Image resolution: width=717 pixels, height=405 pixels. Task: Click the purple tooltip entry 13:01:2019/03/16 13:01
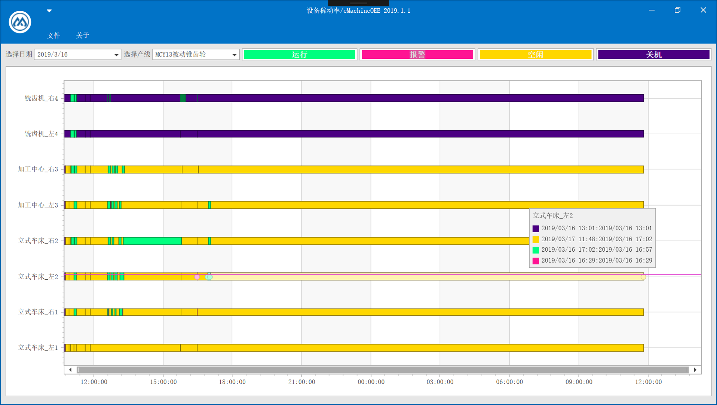click(x=592, y=228)
